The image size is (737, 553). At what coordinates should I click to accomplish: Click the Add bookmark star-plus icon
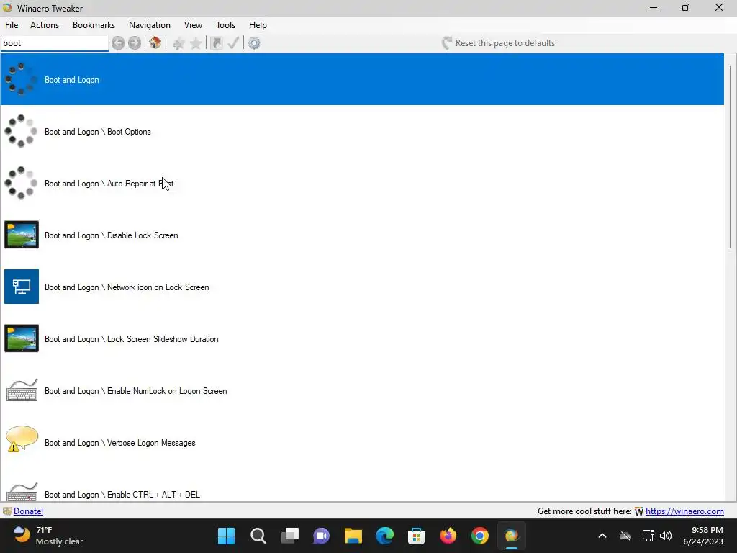click(x=178, y=44)
